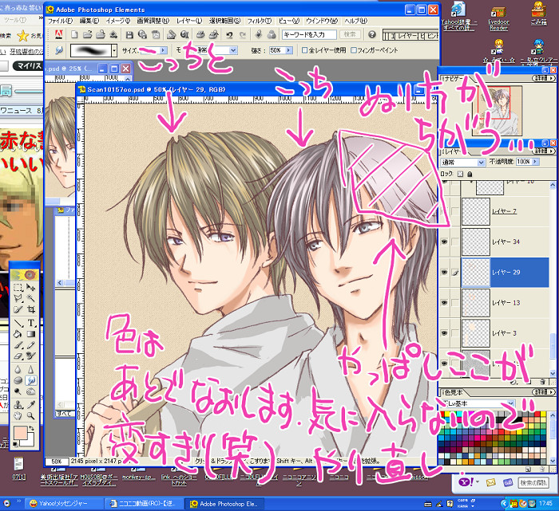Enable フィンガーペイント checkbox
559x511 pixels.
click(x=354, y=50)
